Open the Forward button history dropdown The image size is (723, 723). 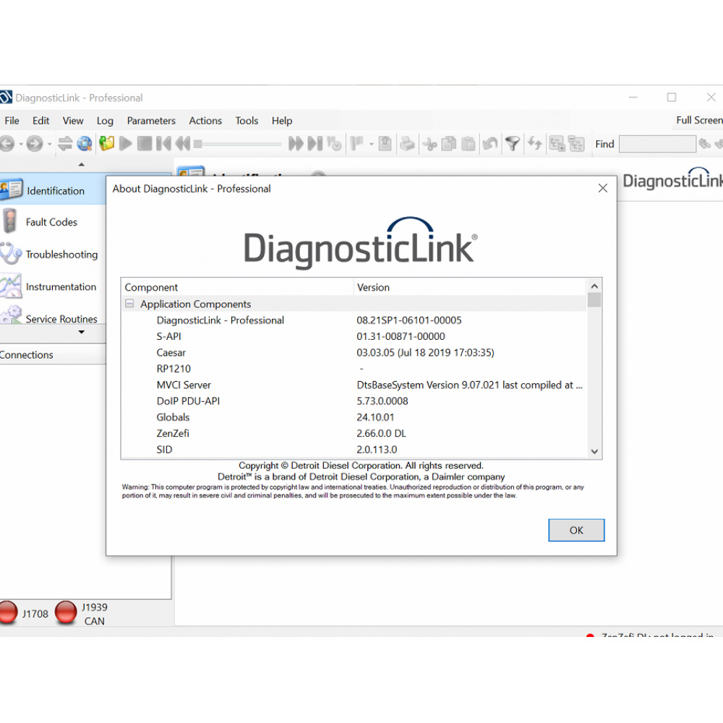49,145
